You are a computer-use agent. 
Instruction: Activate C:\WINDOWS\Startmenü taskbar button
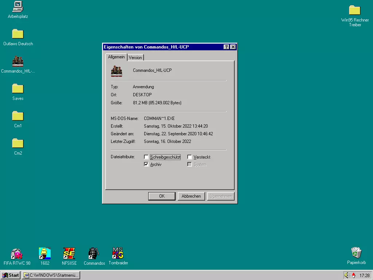coord(51,275)
